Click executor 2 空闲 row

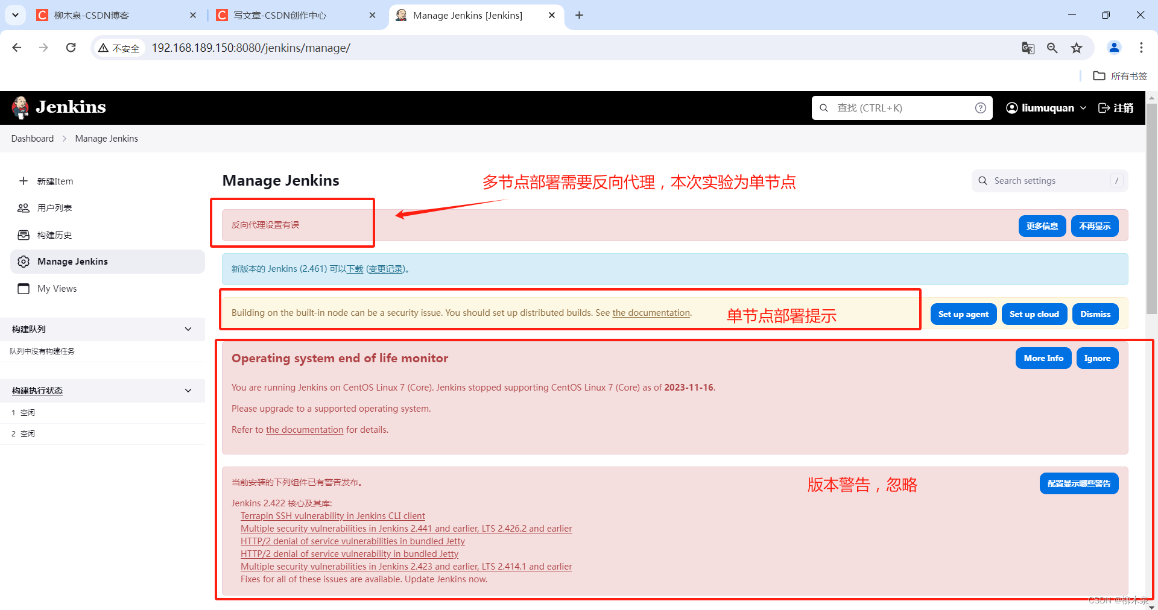pos(103,434)
